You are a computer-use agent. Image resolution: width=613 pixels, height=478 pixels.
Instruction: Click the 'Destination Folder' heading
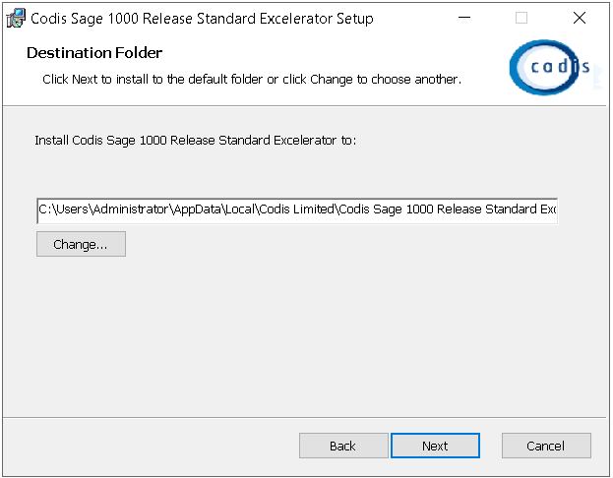(94, 53)
